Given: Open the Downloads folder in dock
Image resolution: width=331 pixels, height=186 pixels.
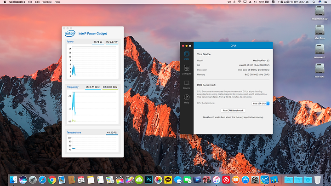Looking at the screenshot, I should [308, 180].
